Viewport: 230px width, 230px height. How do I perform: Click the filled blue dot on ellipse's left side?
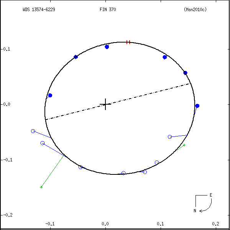pos(50,95)
